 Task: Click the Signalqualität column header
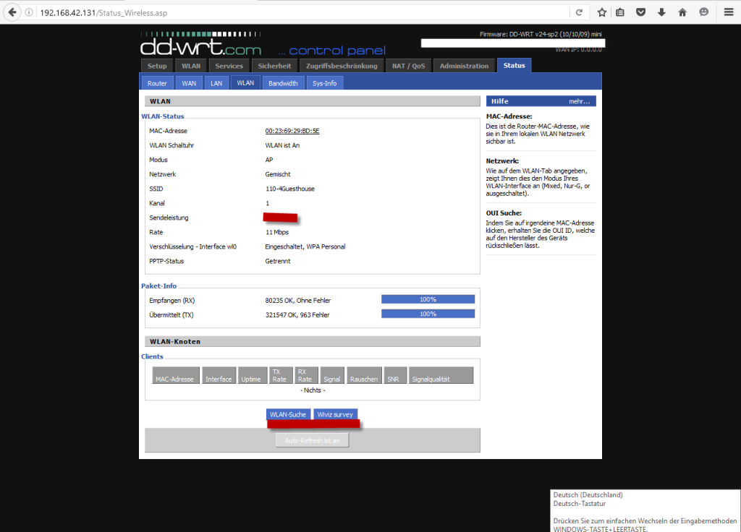tap(441, 375)
